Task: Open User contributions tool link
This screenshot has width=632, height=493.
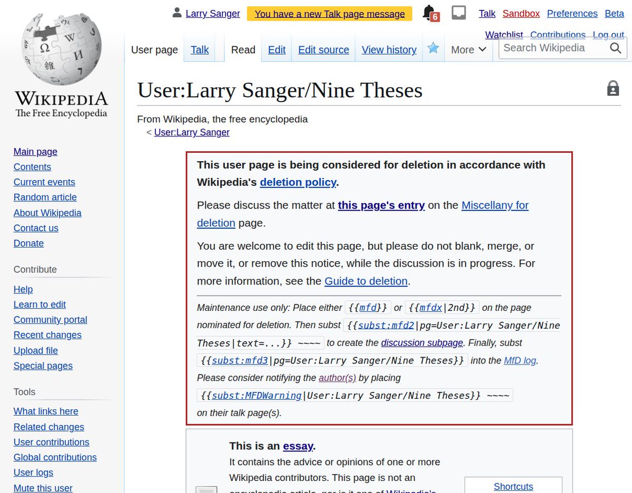Action: [x=51, y=442]
